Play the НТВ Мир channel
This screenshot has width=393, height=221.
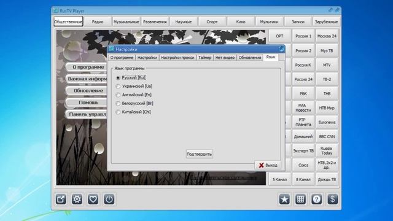click(x=327, y=108)
